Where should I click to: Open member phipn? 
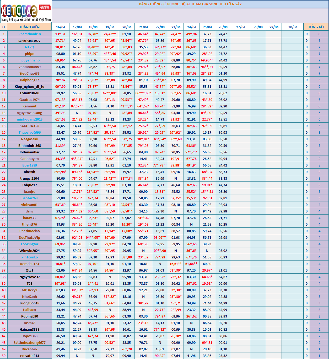[x=29, y=54]
